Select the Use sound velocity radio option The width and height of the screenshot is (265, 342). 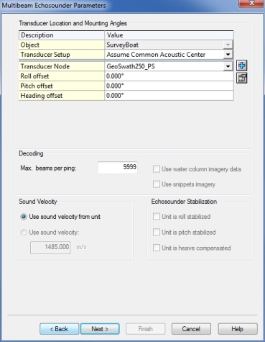(x=24, y=233)
